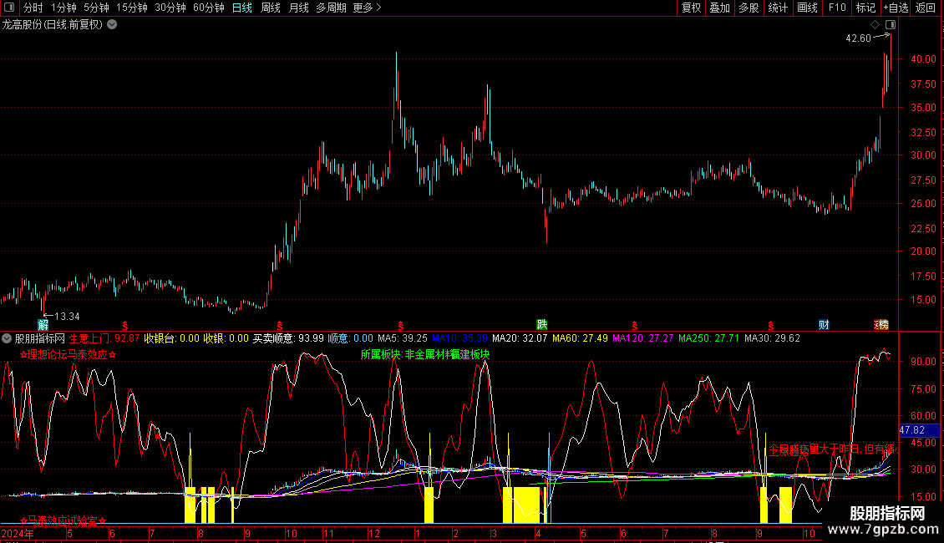Screen dimensions: 944x543
Task: Open the 多股 multi-stock view
Action: click(749, 8)
